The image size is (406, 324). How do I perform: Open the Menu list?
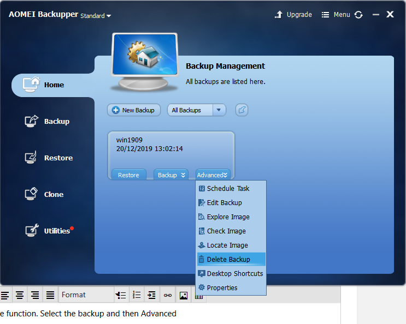point(342,15)
